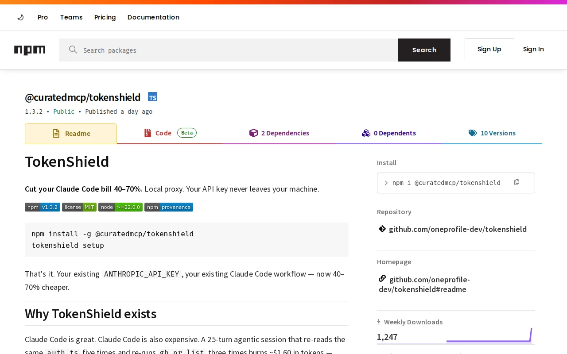Click the node >=22.0.0 badge

[x=120, y=207]
